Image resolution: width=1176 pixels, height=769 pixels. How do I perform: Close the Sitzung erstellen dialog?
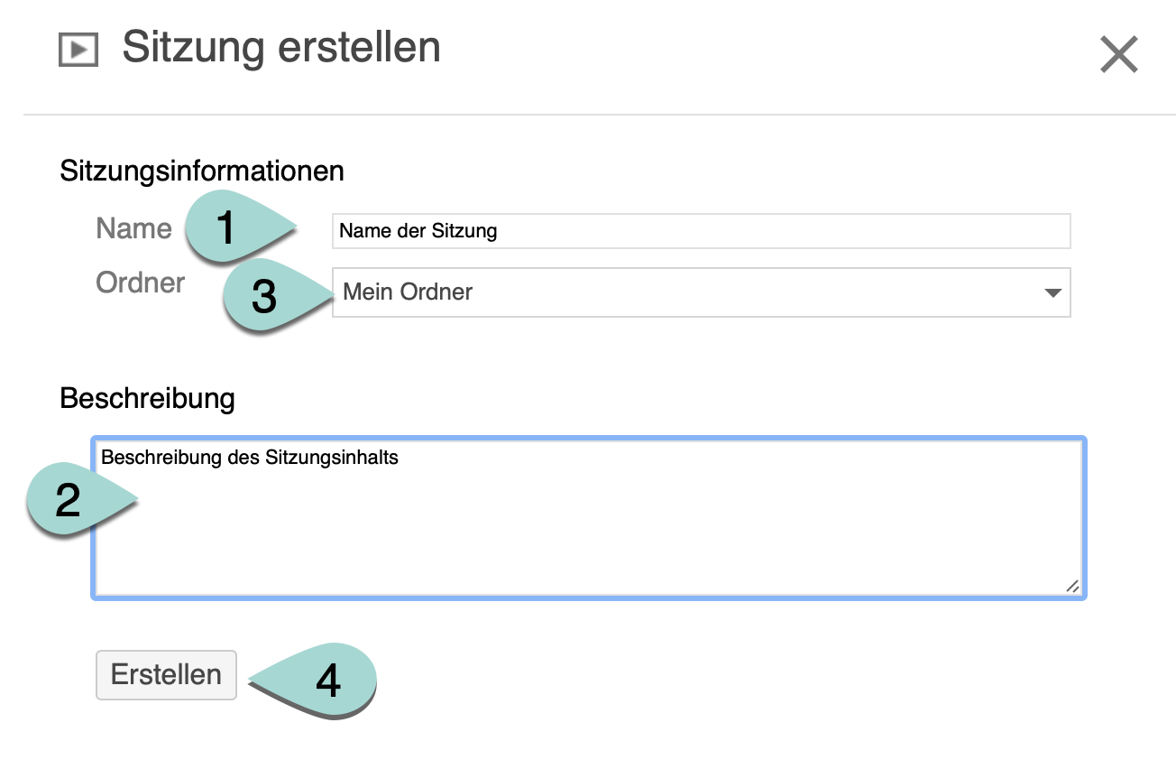[1119, 55]
